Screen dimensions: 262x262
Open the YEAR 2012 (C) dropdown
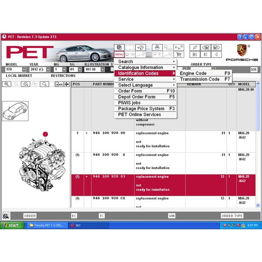[x=48, y=69]
